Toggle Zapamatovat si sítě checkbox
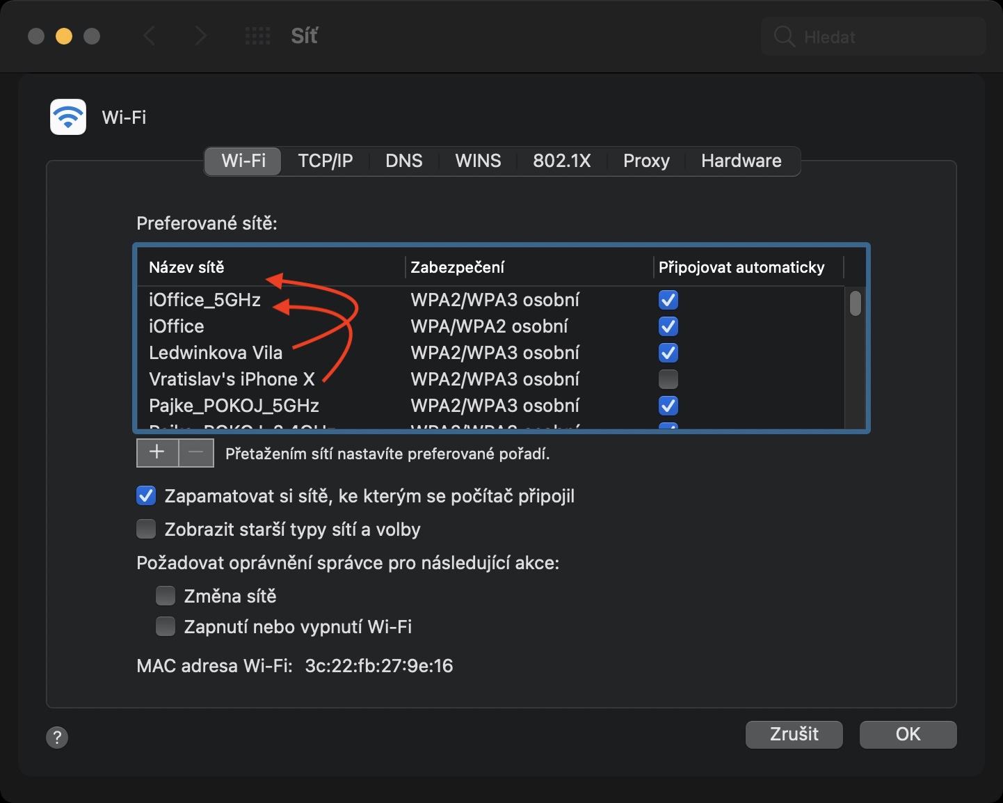The width and height of the screenshot is (1003, 803). click(x=146, y=496)
